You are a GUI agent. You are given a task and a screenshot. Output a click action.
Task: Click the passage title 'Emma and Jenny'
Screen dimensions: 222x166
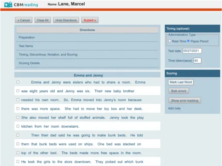(89, 76)
